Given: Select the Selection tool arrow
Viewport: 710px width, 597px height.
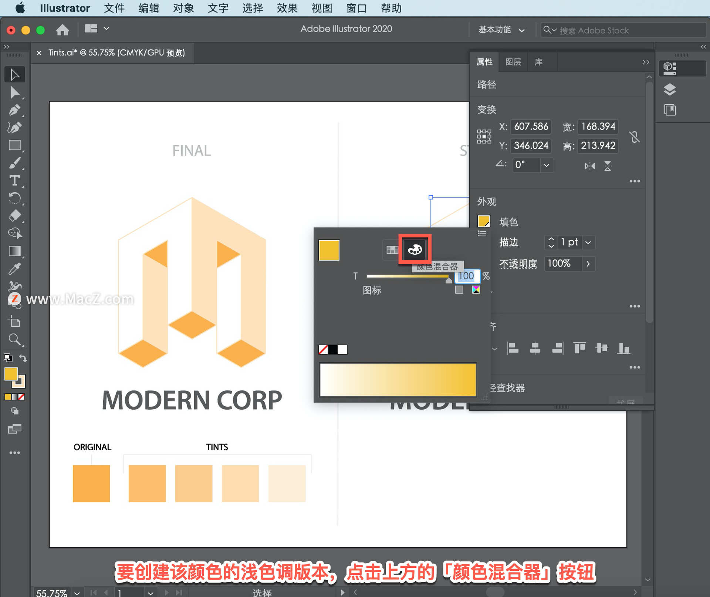Looking at the screenshot, I should (x=14, y=75).
